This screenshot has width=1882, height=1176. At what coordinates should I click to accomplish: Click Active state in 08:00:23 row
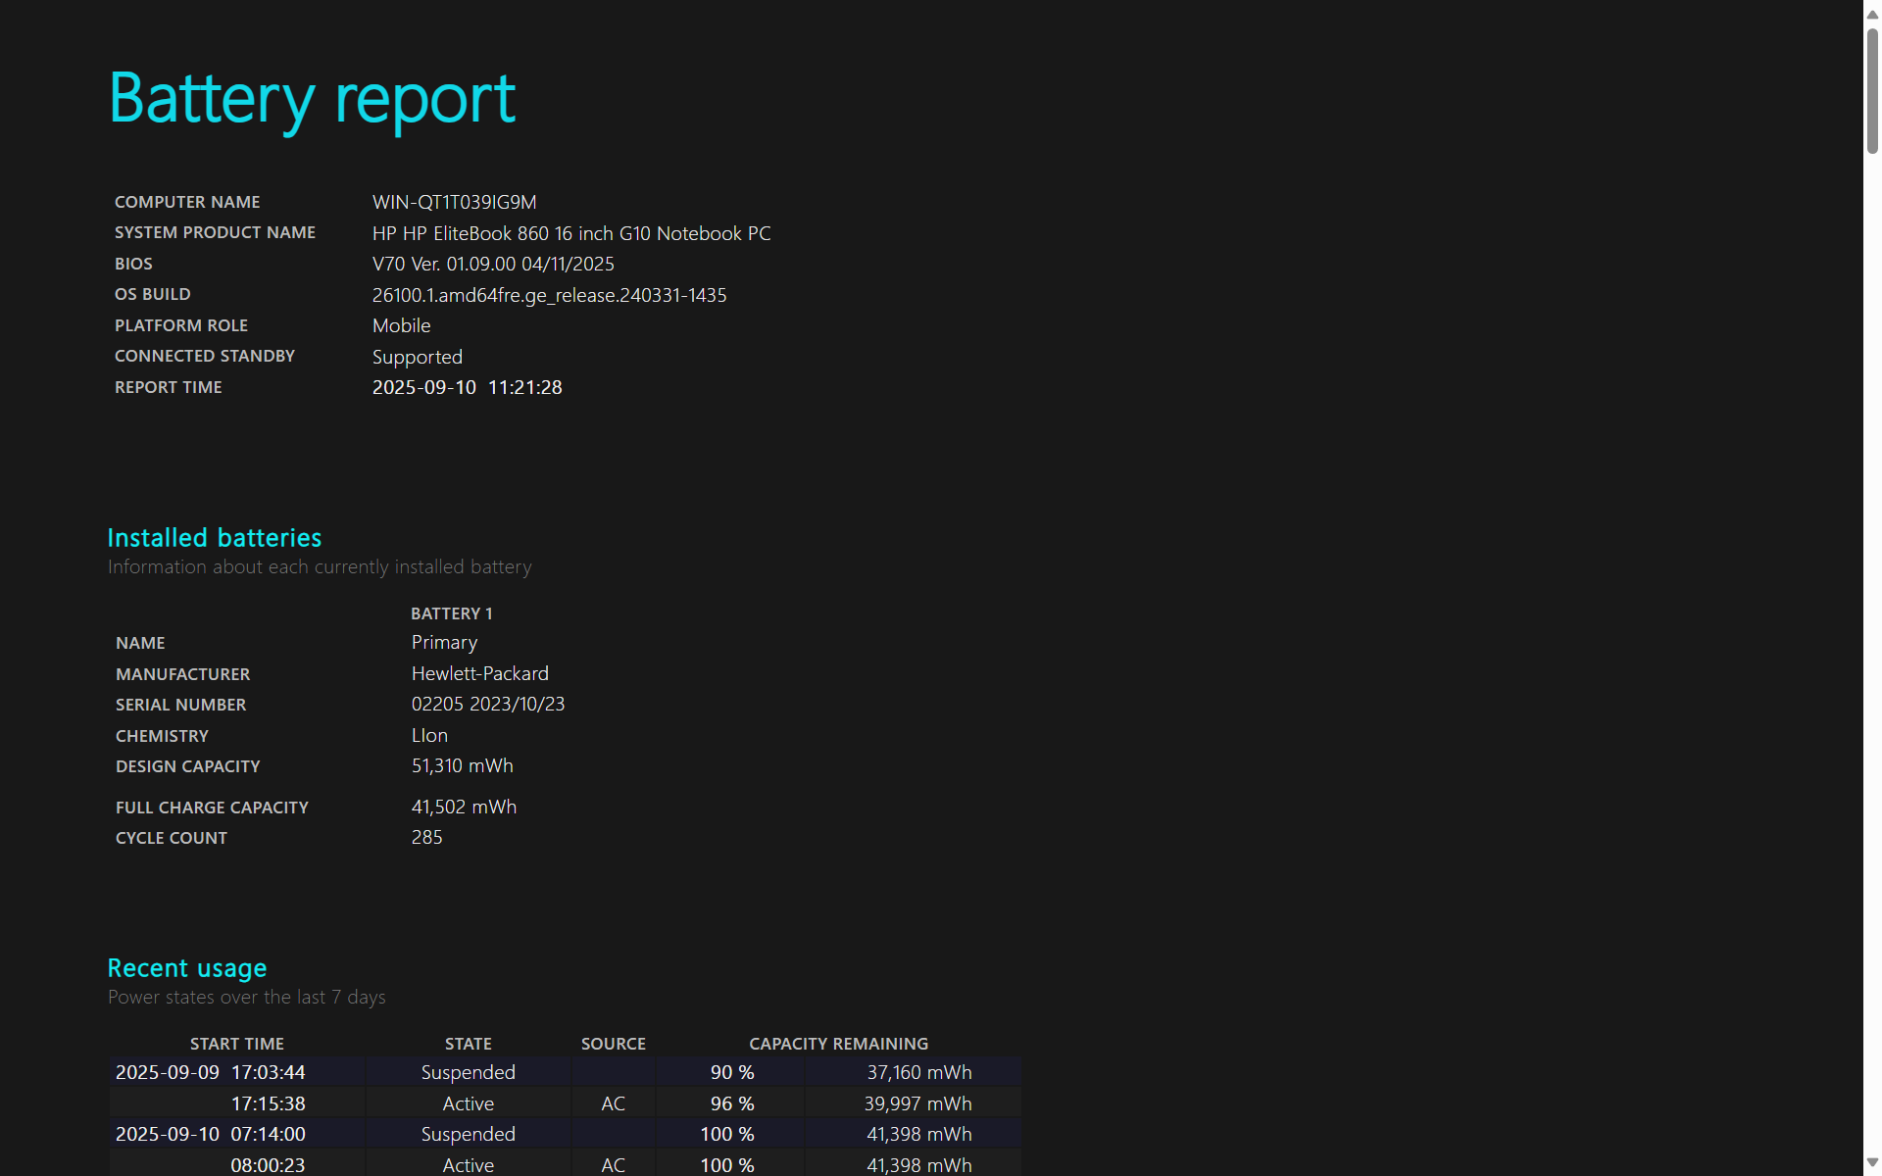[468, 1165]
